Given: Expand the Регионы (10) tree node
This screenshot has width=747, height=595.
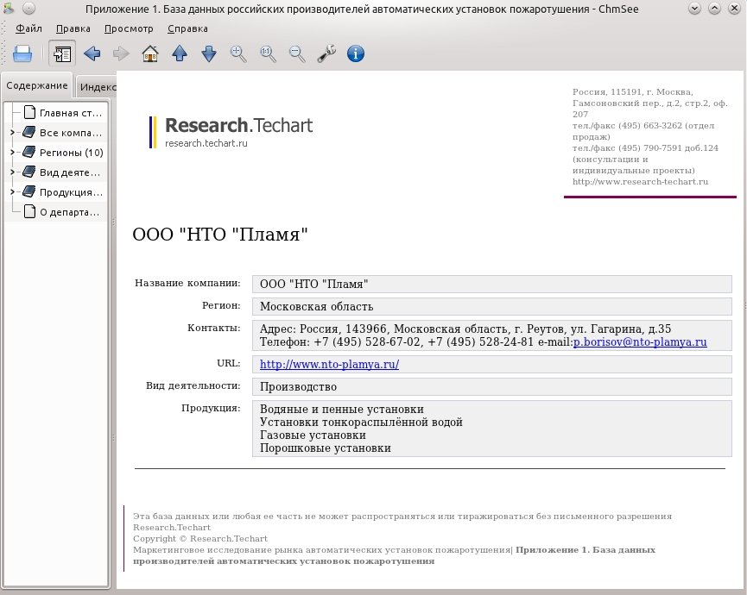Looking at the screenshot, I should coord(12,153).
